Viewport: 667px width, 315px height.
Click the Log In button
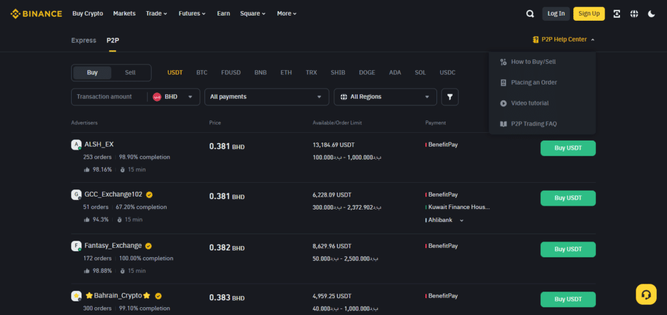(556, 14)
